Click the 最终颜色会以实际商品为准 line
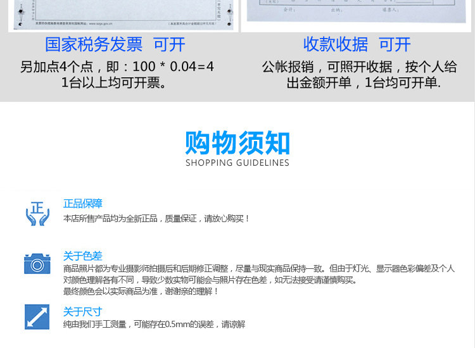Image resolution: width=475 pixels, height=348 pixels. click(141, 292)
